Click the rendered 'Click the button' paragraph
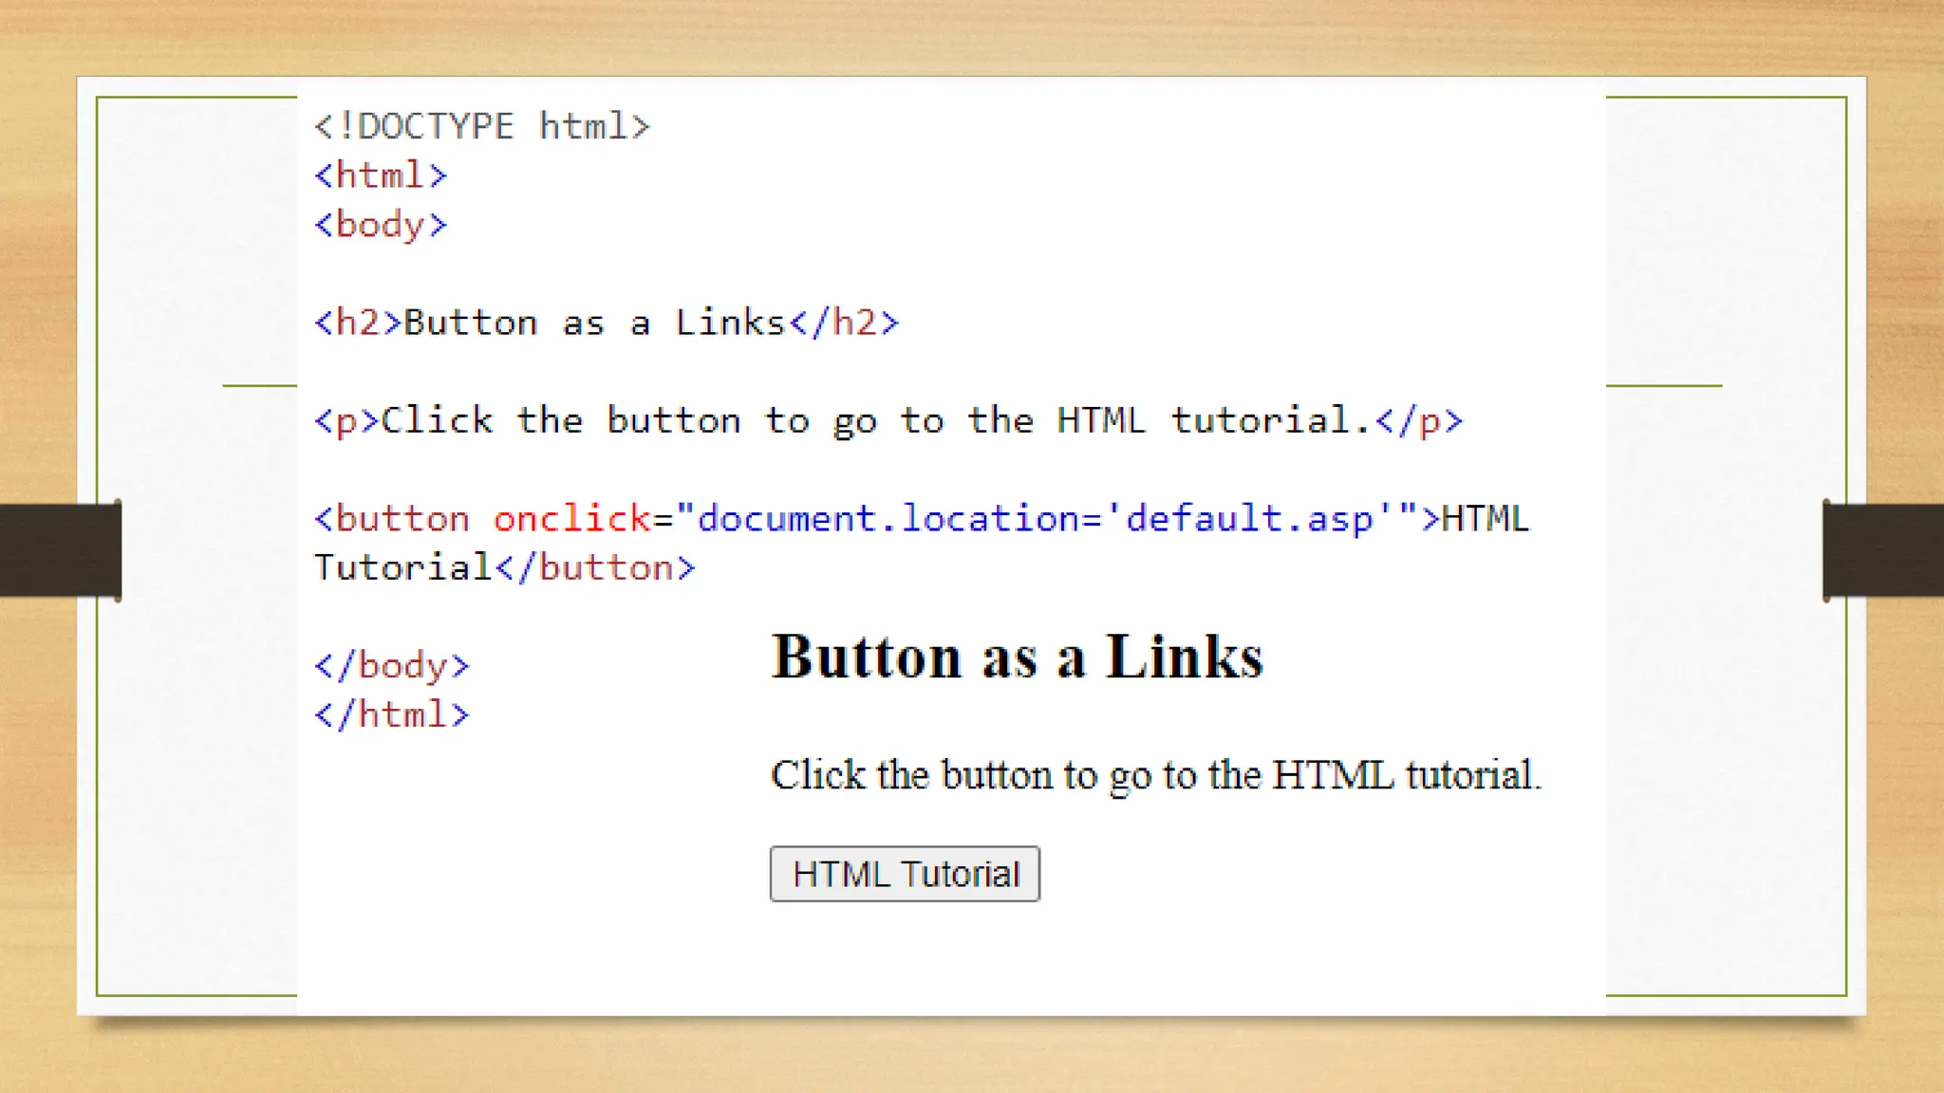The height and width of the screenshot is (1093, 1944). [x=1155, y=775]
